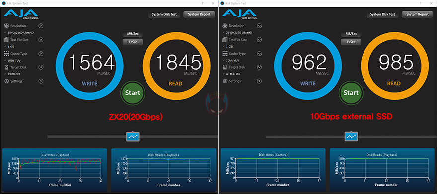Viewport: 437px width, 194px height.
Task: Click the help question mark in left window title bar
Action: coord(202,3)
